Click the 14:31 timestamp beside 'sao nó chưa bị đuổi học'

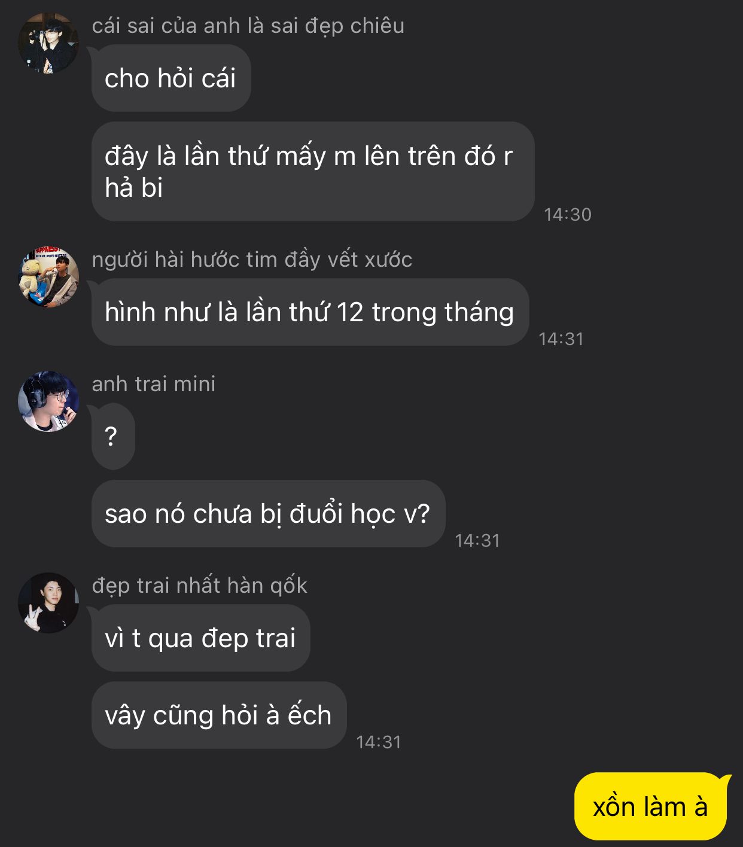(477, 541)
